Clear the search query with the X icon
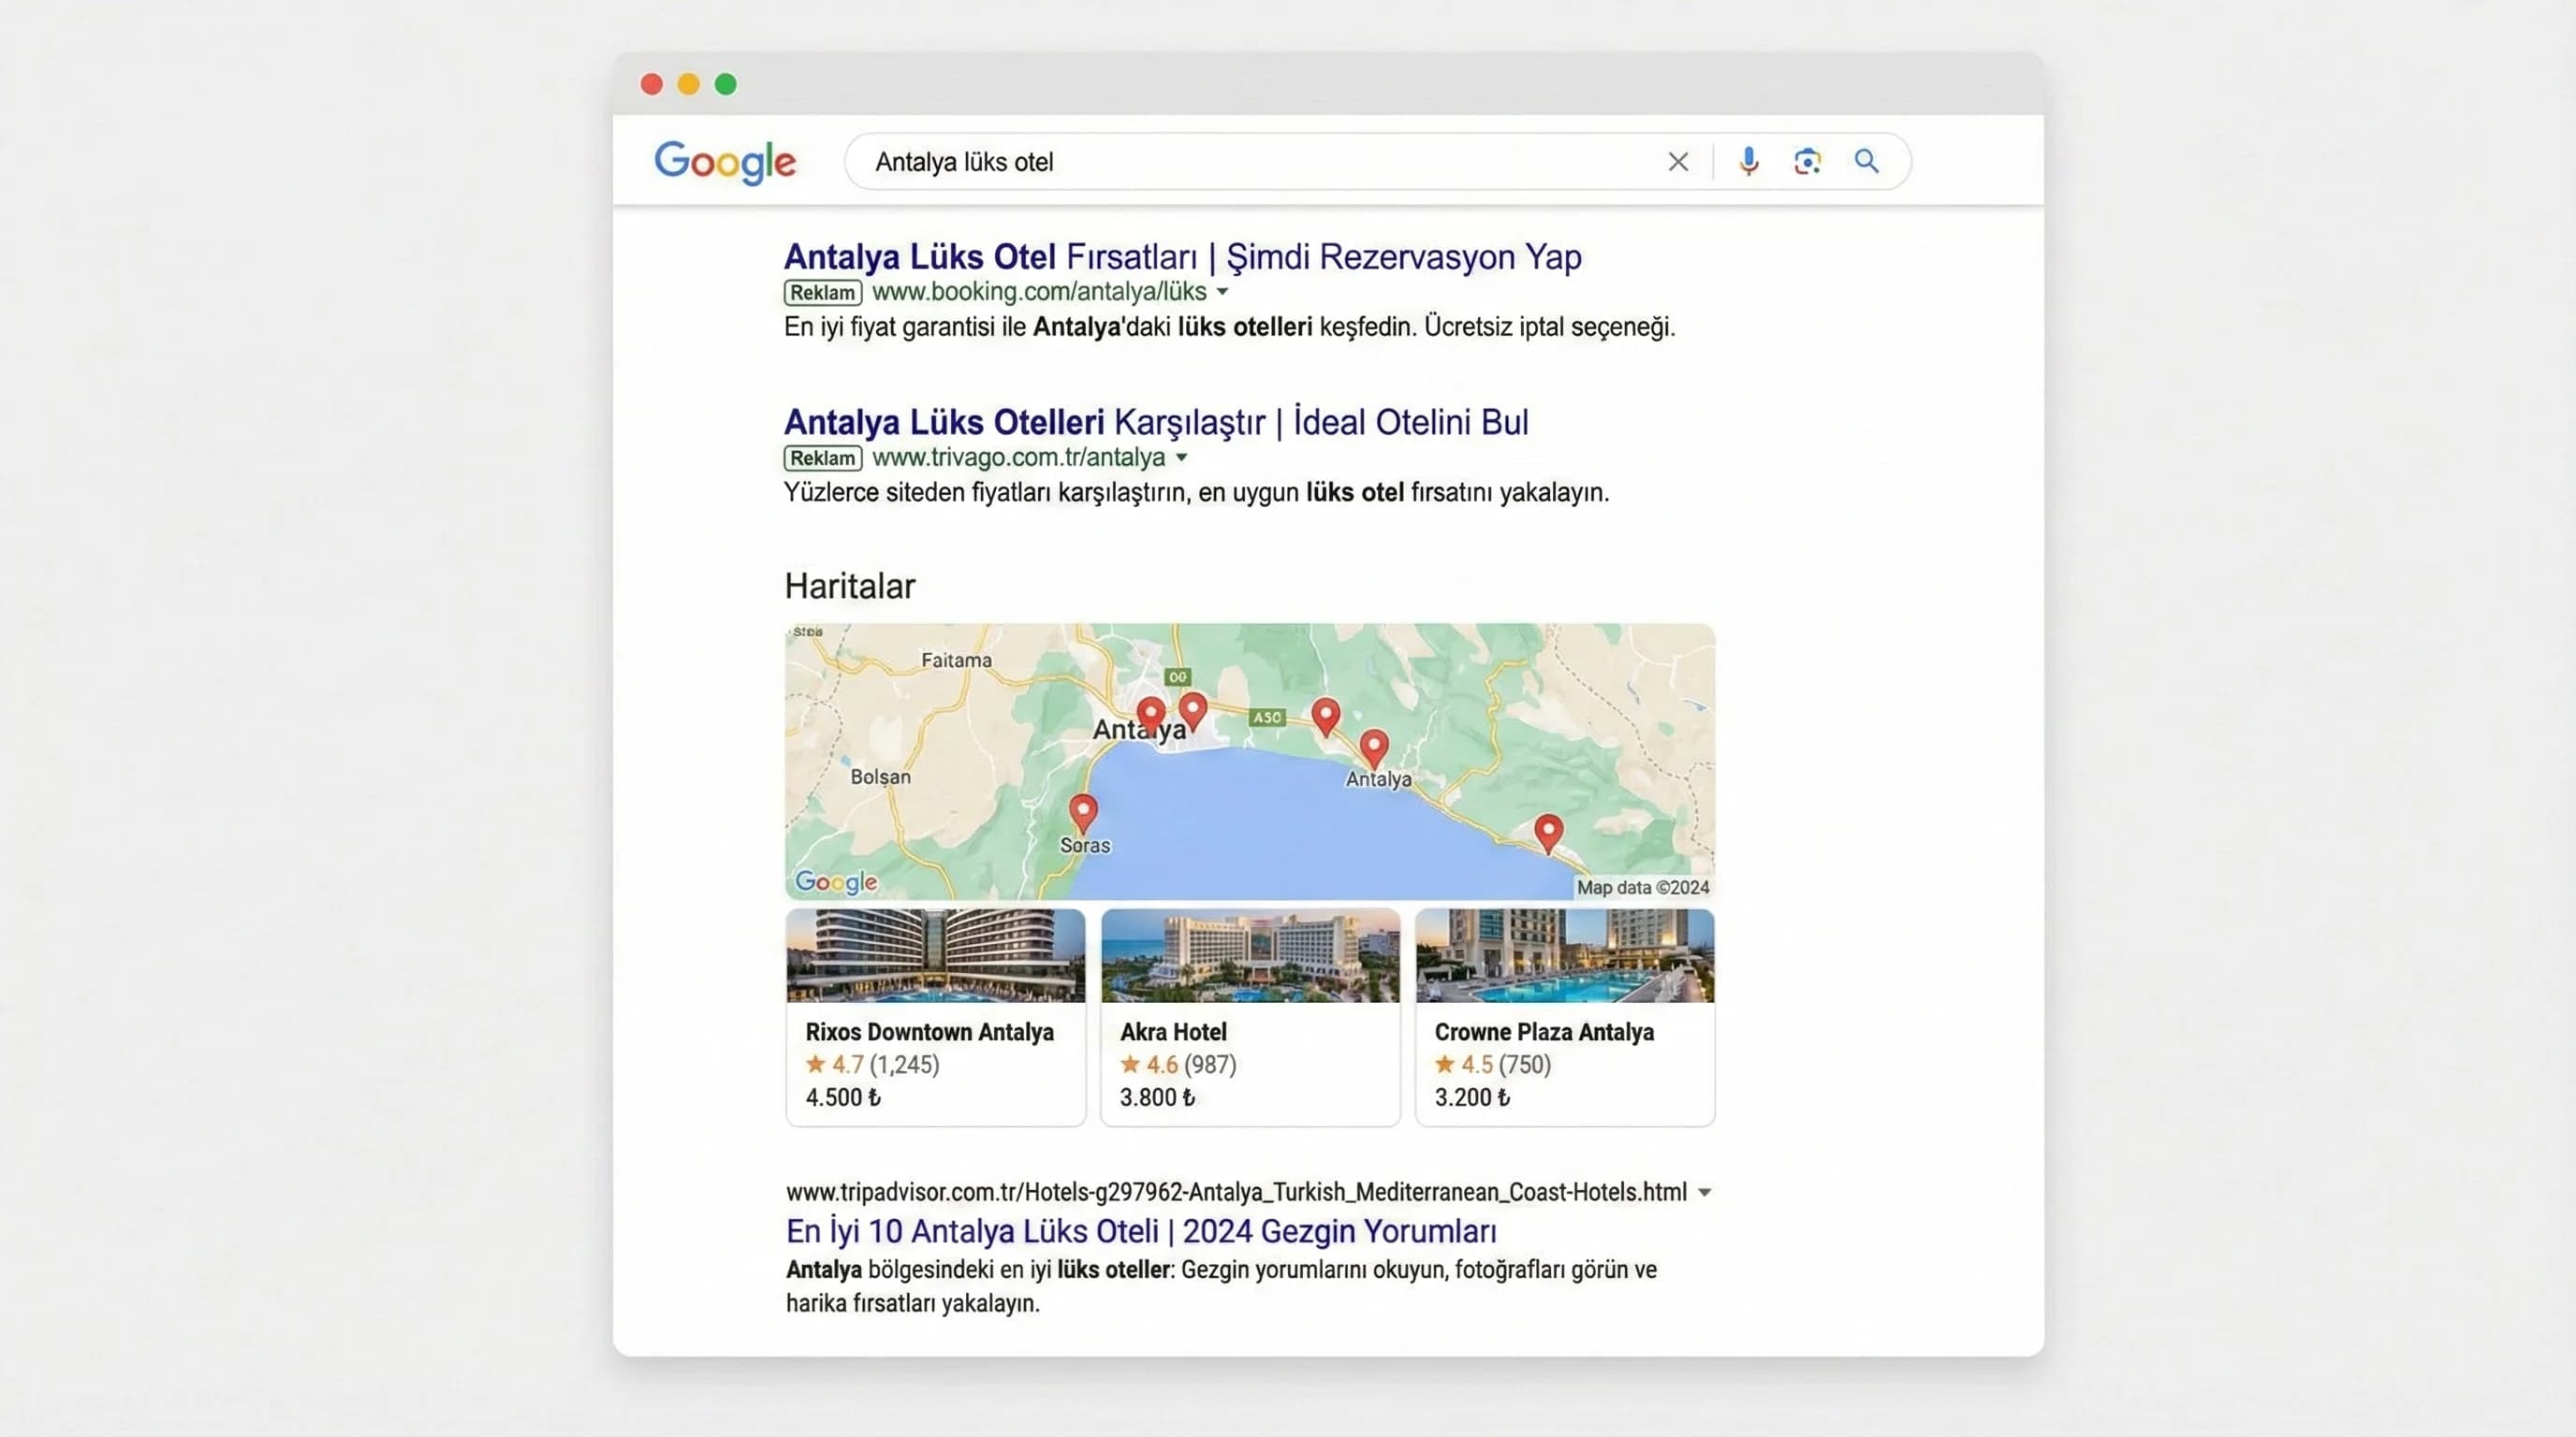2576x1437 pixels. [1678, 161]
